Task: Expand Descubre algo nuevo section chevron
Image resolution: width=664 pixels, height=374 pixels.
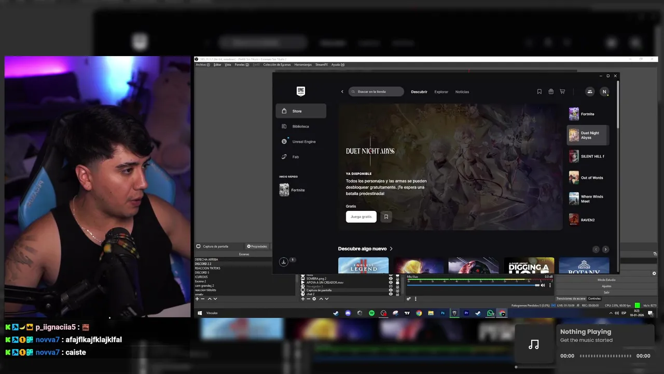Action: tap(391, 249)
